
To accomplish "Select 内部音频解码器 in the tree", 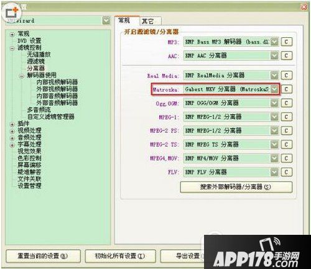I will (57, 96).
